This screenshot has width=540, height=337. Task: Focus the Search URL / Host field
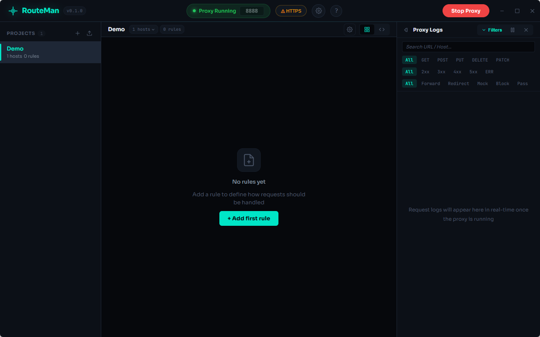(468, 47)
